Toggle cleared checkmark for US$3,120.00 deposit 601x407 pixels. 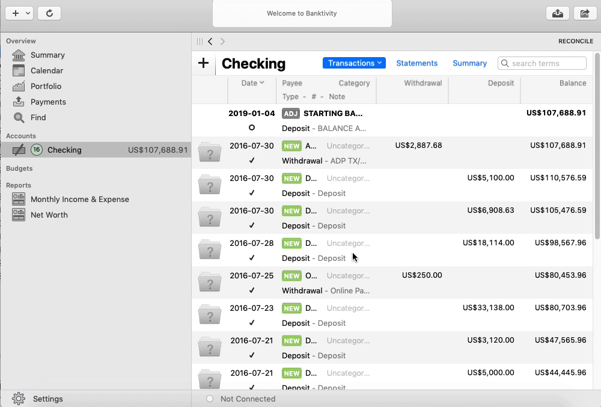[252, 356]
